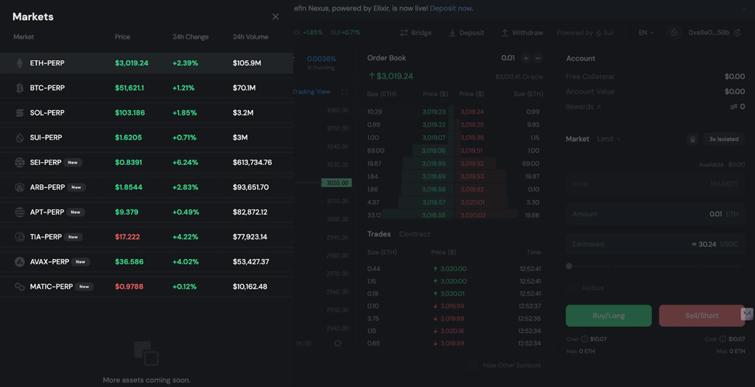This screenshot has width=755, height=387.
Task: Select the Trading View tab
Action: coord(312,92)
